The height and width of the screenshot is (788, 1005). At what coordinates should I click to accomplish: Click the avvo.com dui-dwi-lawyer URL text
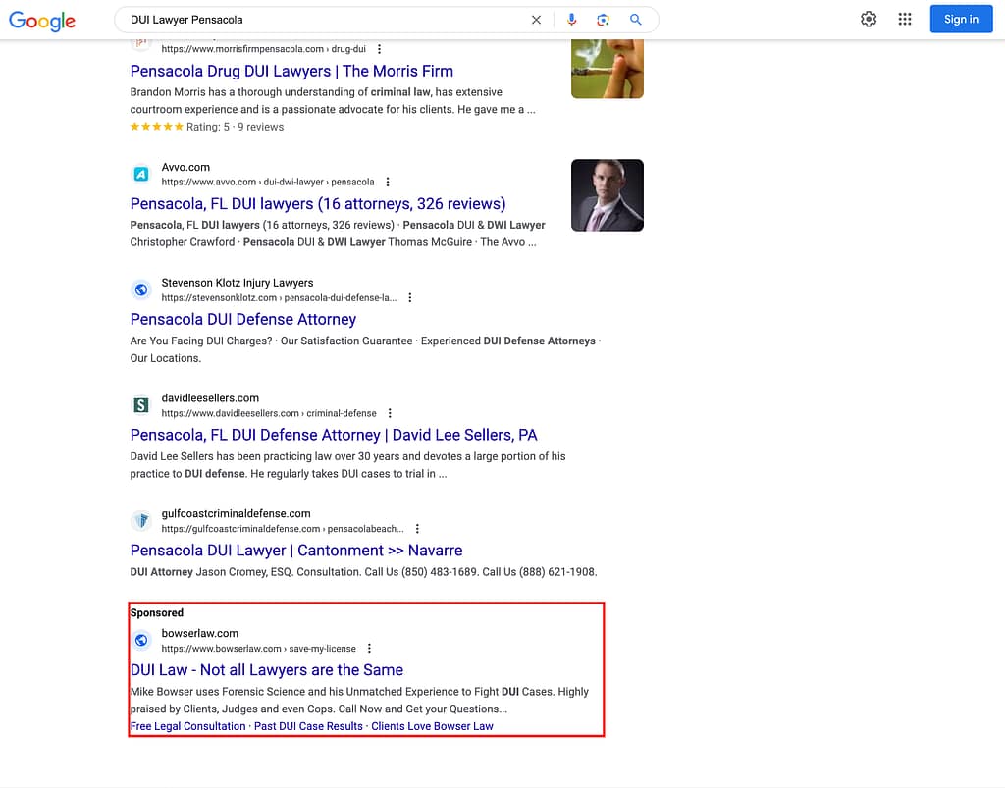tap(268, 182)
